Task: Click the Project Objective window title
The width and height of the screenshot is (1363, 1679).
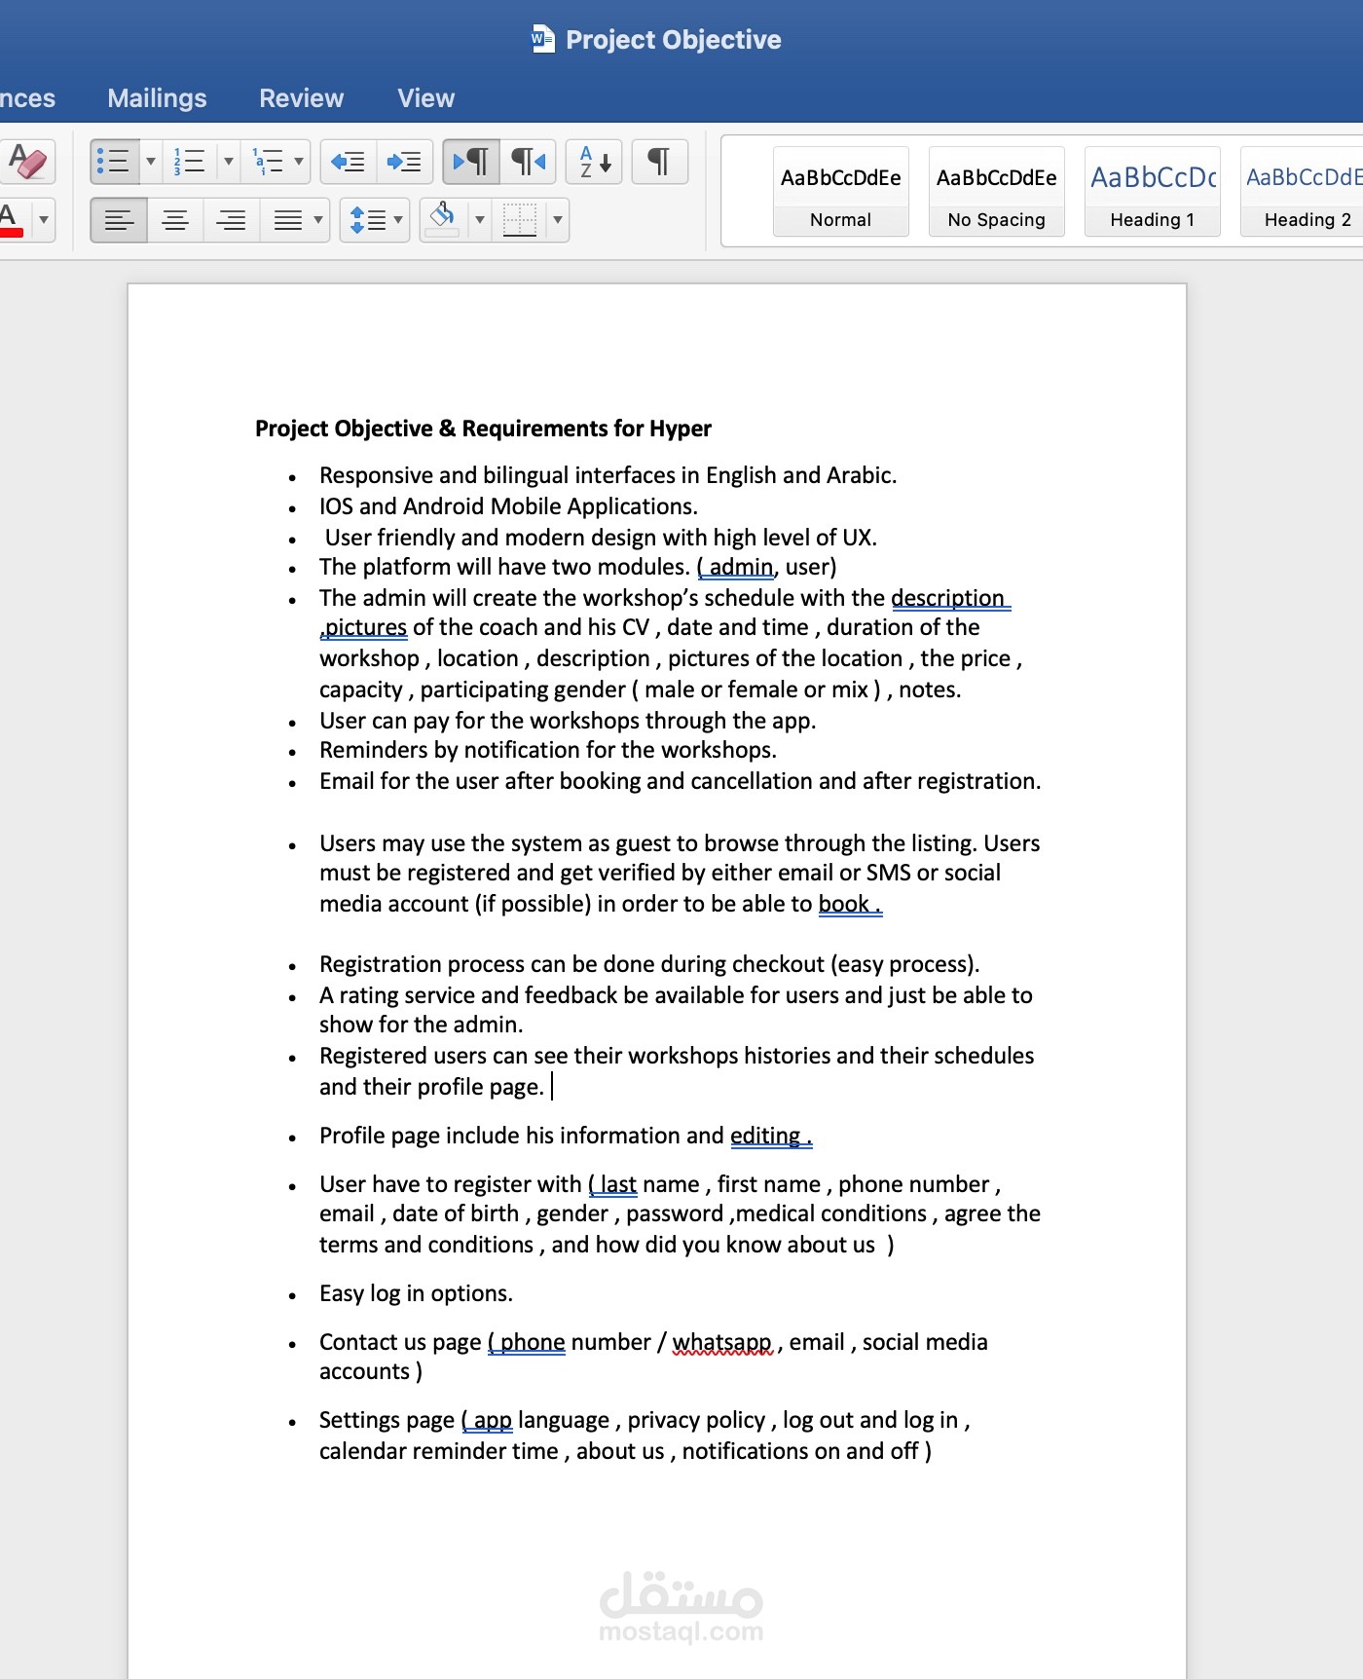Action: pos(674,40)
